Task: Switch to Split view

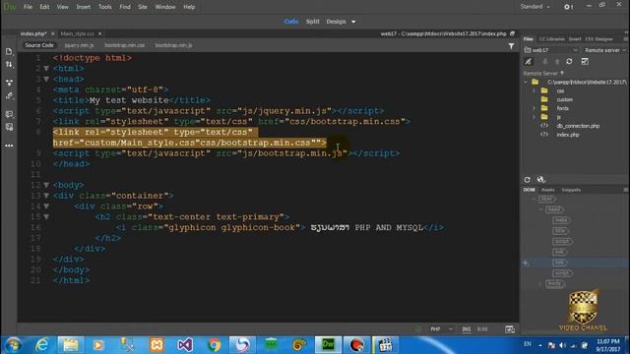Action: point(313,22)
